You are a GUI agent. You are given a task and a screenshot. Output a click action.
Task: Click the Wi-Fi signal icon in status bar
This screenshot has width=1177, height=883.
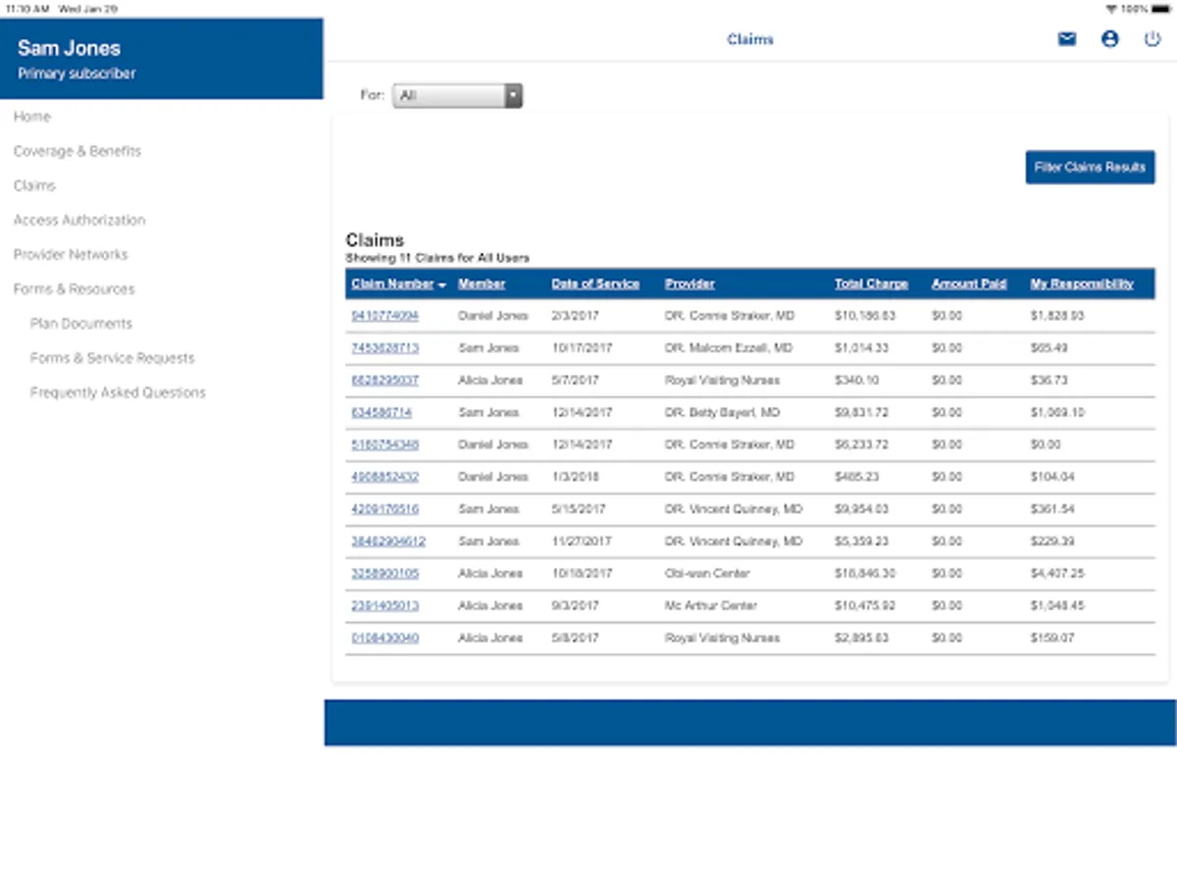pos(1110,8)
